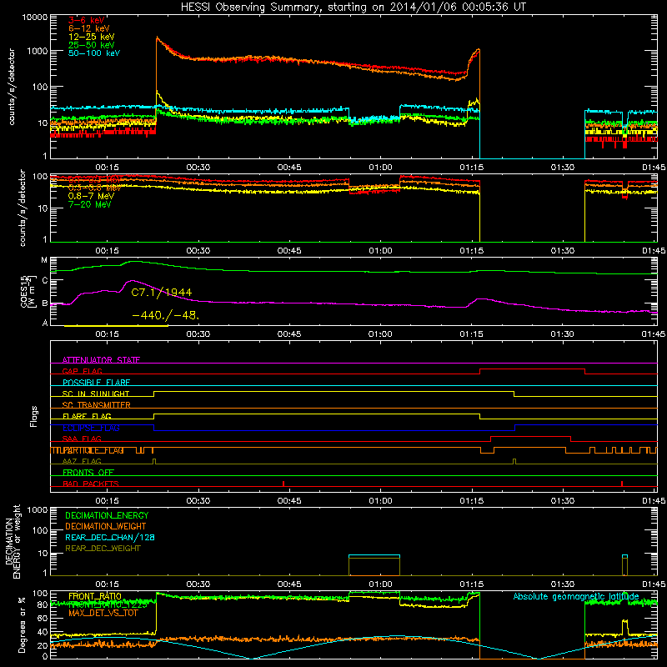Click the 'SC_IN_SUNLIGHT' flag label
The height and width of the screenshot is (667, 667).
click(x=96, y=394)
